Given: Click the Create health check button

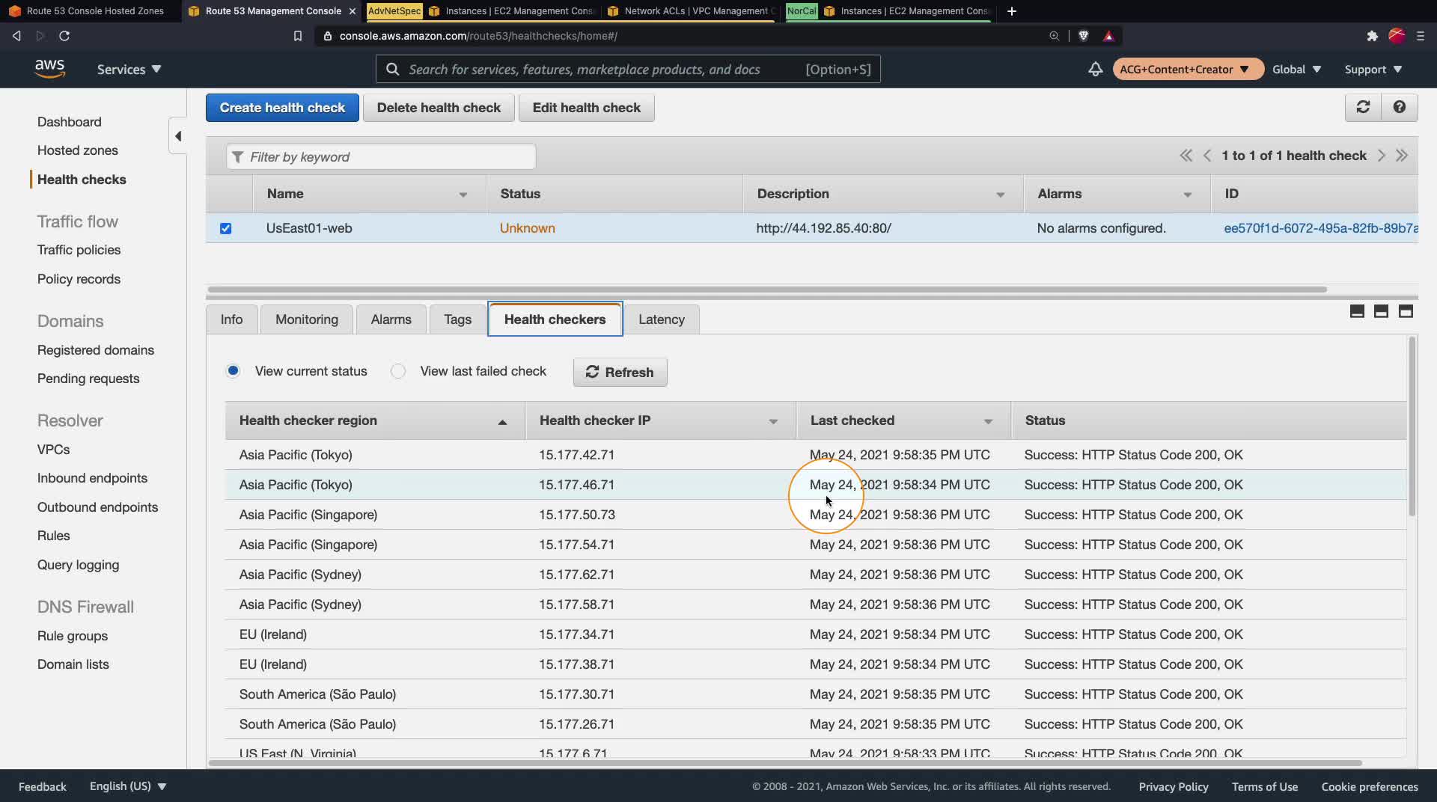Looking at the screenshot, I should 282,108.
